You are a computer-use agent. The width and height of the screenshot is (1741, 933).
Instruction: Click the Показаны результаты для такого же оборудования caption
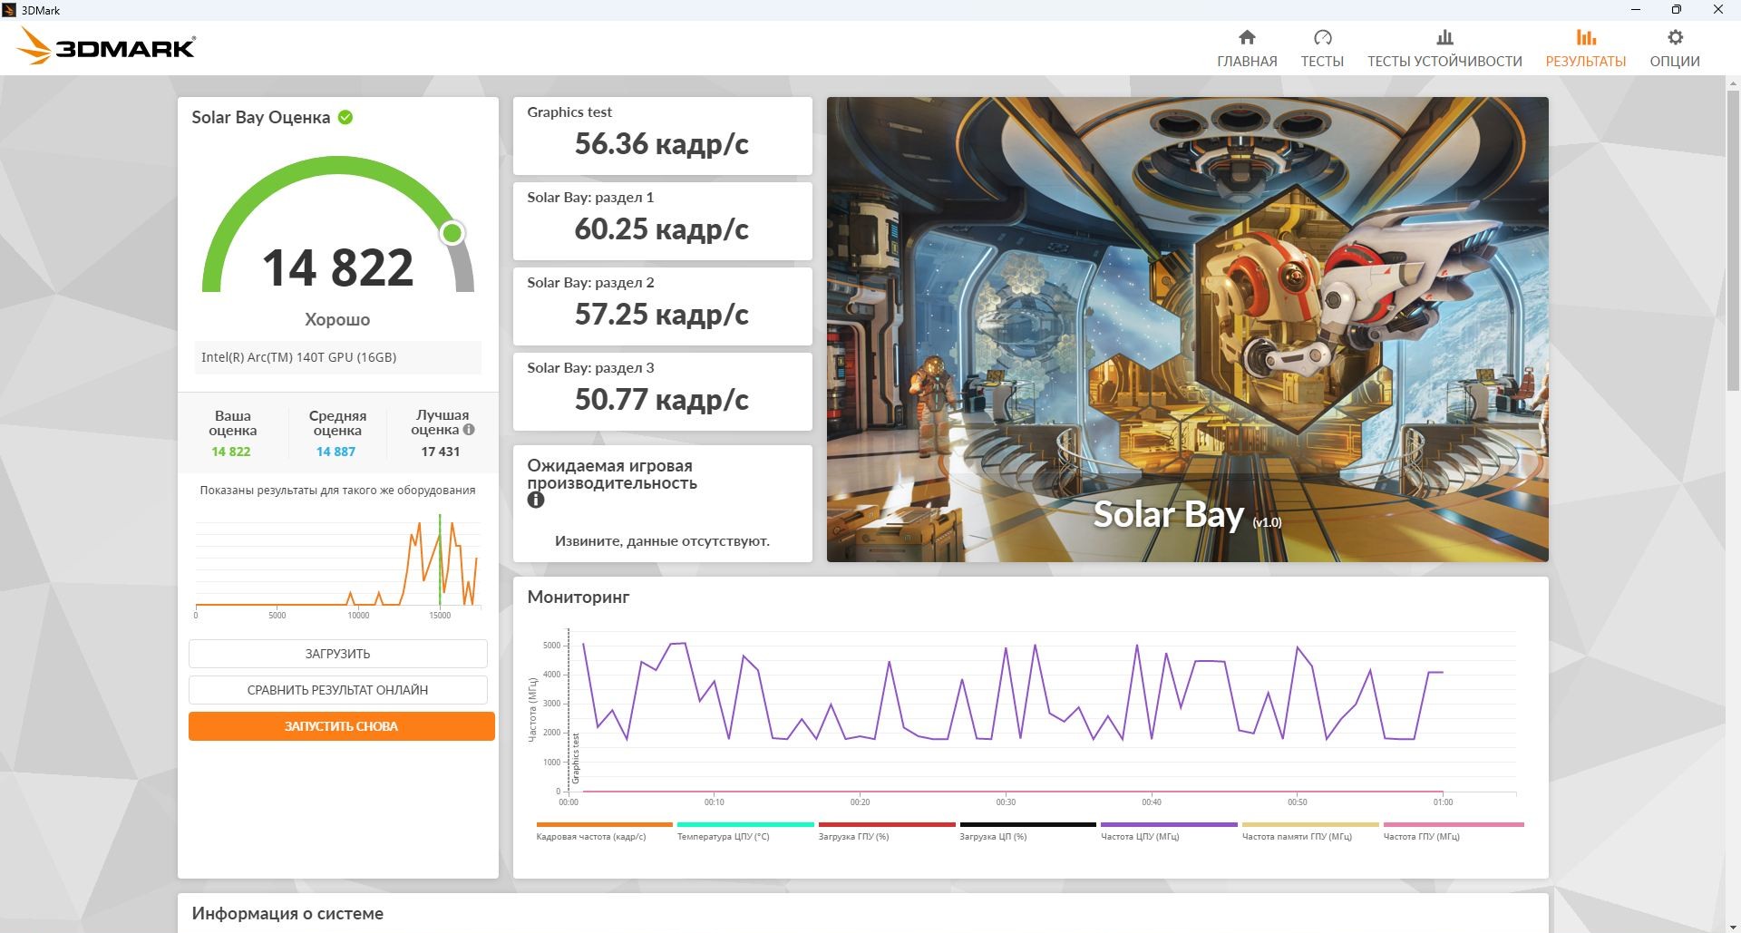click(337, 491)
